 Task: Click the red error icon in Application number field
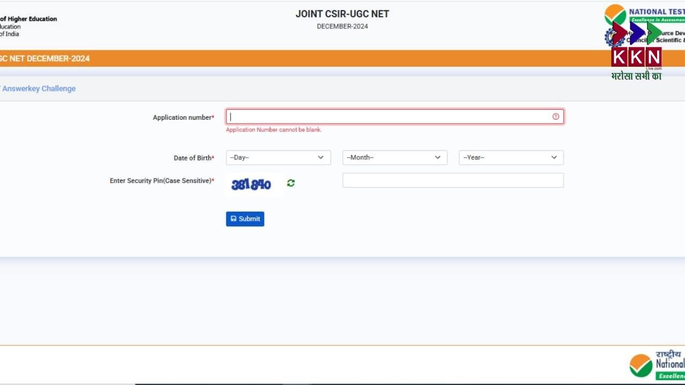pyautogui.click(x=555, y=116)
